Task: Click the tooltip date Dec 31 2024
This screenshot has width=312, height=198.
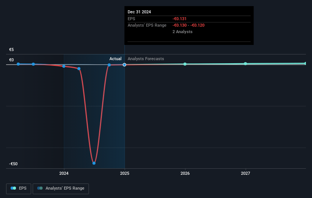Action: click(139, 12)
